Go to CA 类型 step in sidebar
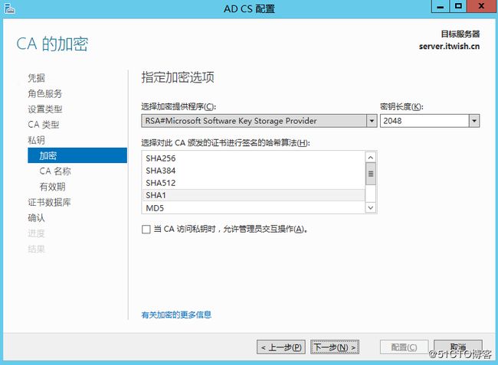Image resolution: width=498 pixels, height=365 pixels. pos(43,125)
